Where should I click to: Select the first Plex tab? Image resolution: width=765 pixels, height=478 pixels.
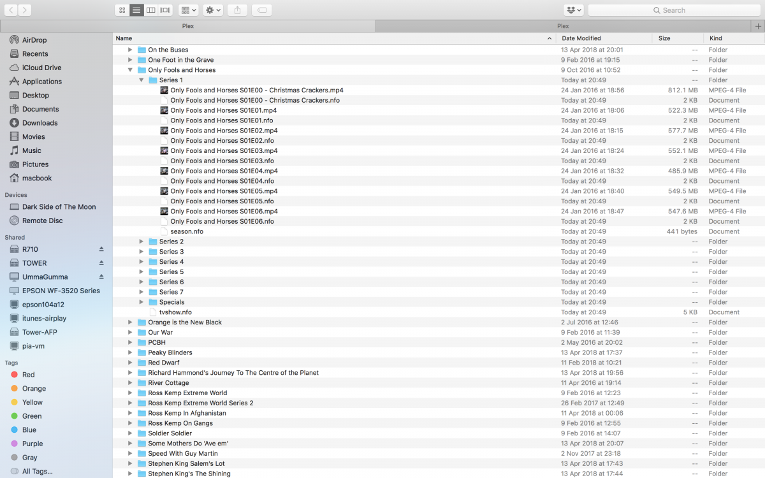point(188,26)
